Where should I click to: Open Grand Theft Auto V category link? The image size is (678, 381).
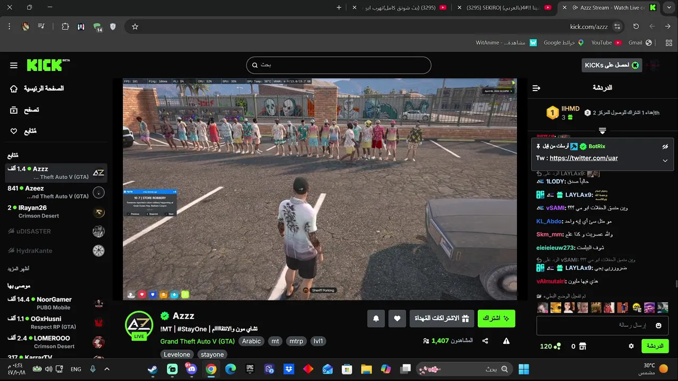[x=198, y=341]
